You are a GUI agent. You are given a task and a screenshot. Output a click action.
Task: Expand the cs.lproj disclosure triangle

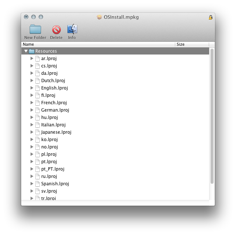32,66
